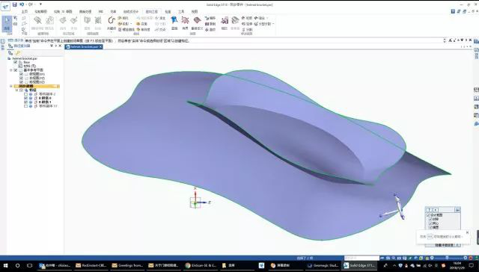This screenshot has width=479, height=272.
Task: Open the PathFinder panel options dropdown arrow
Action: coord(52,46)
